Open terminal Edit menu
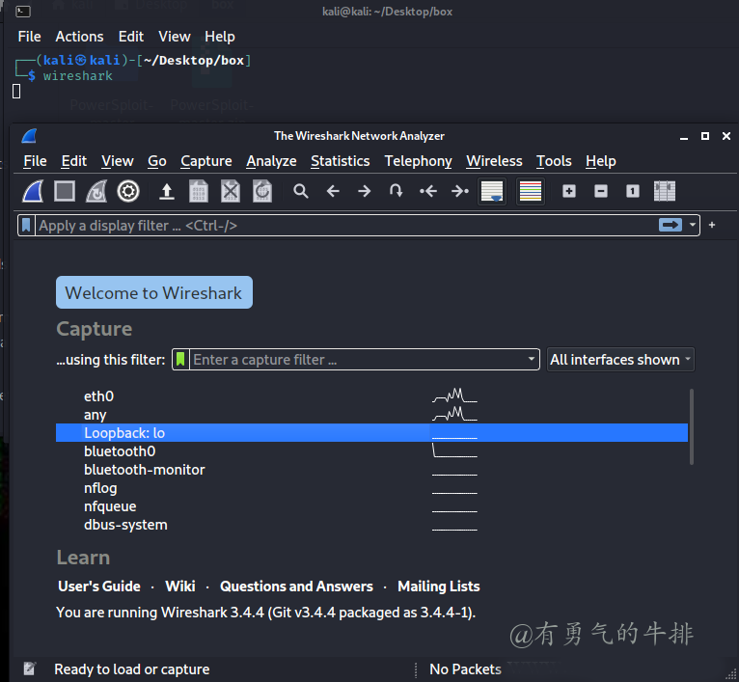Screen dimensions: 739x682 [131, 37]
